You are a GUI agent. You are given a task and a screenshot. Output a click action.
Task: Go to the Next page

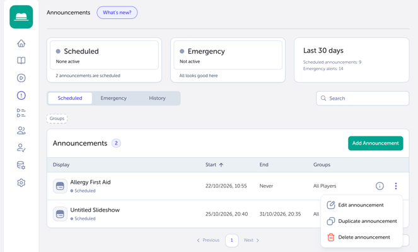(x=252, y=240)
